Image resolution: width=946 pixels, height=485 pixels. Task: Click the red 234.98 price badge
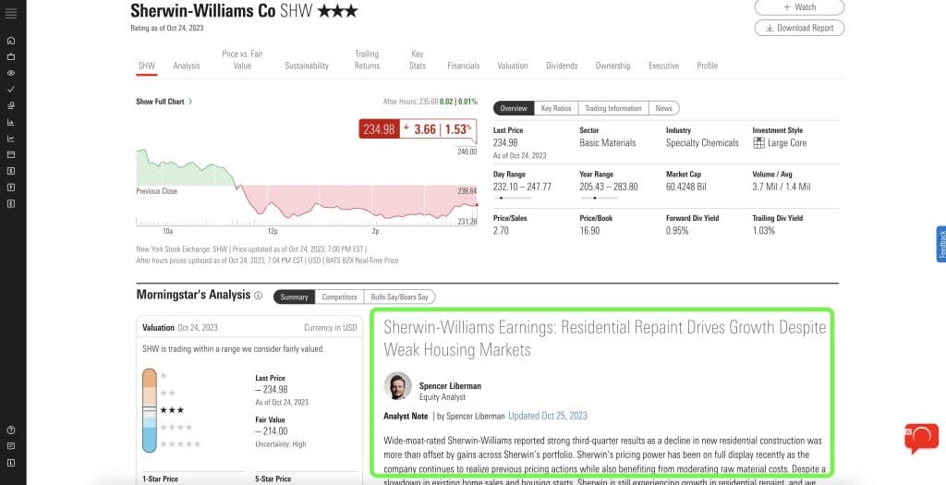point(379,129)
